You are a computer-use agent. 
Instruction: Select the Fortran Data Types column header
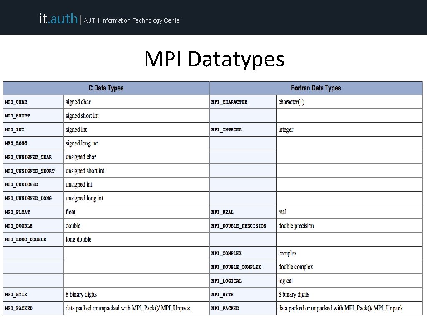pos(316,88)
